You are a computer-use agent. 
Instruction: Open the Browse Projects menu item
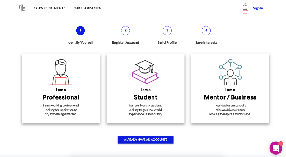coord(49,8)
